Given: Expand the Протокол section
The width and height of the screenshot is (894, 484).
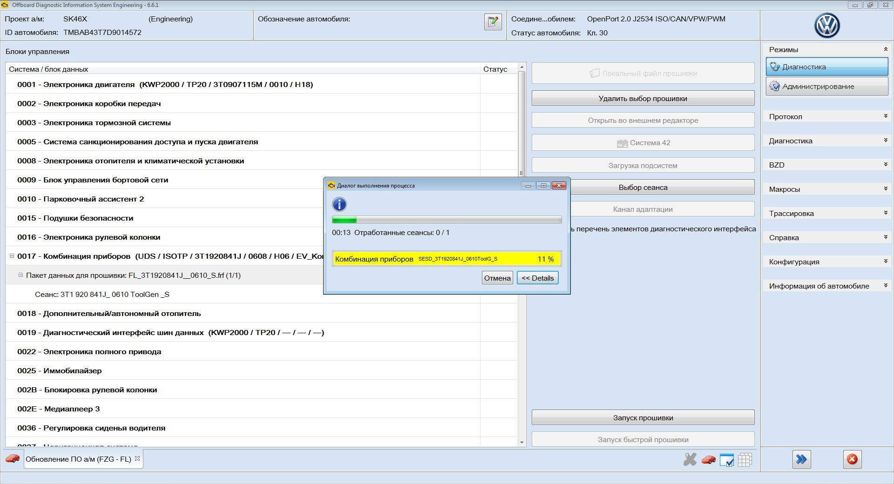Looking at the screenshot, I should click(x=885, y=116).
